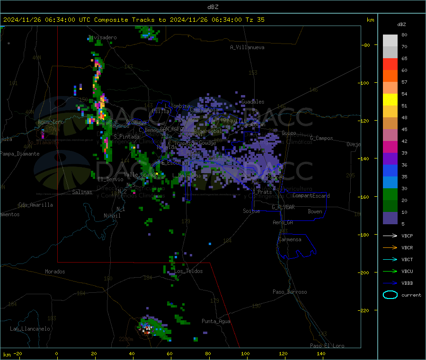
Task: Select the magenta 39-42 dBZ color swatch
Action: click(390, 147)
